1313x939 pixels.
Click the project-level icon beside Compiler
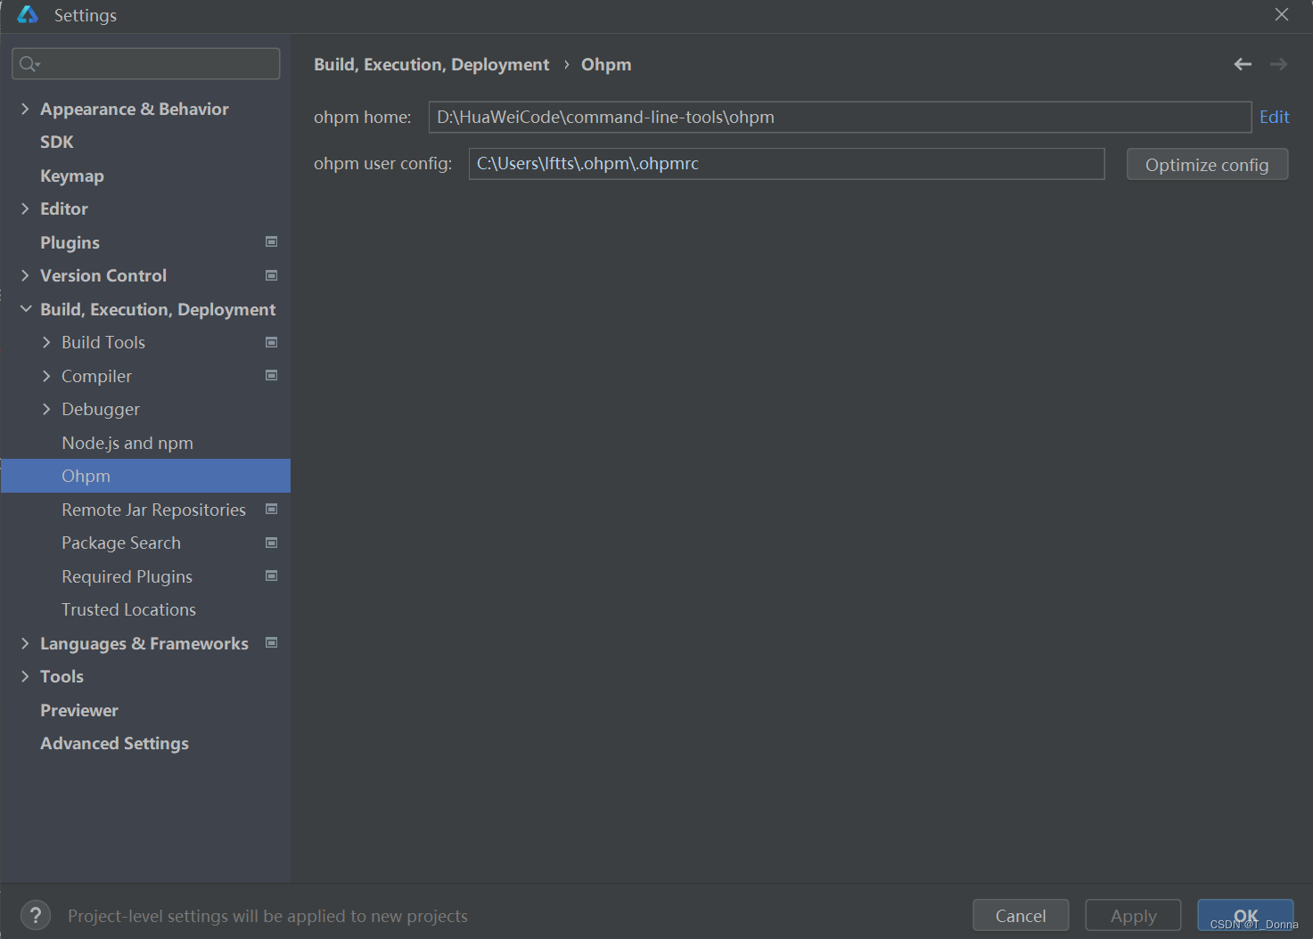tap(272, 375)
